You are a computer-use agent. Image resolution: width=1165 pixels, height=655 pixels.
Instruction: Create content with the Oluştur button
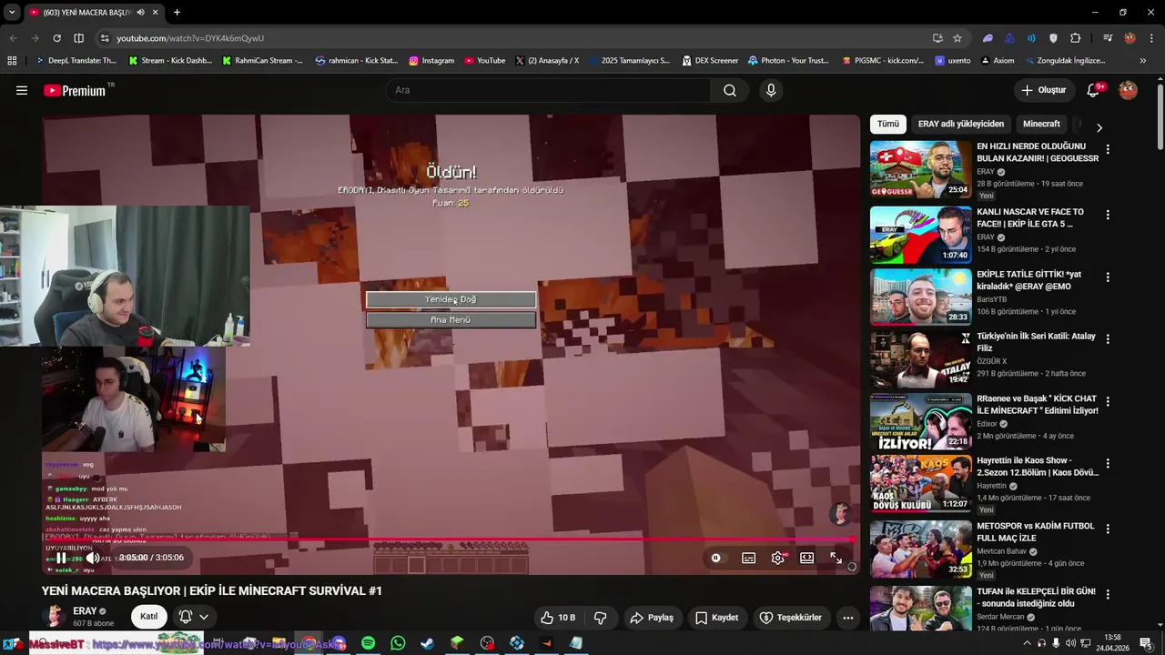click(1043, 90)
